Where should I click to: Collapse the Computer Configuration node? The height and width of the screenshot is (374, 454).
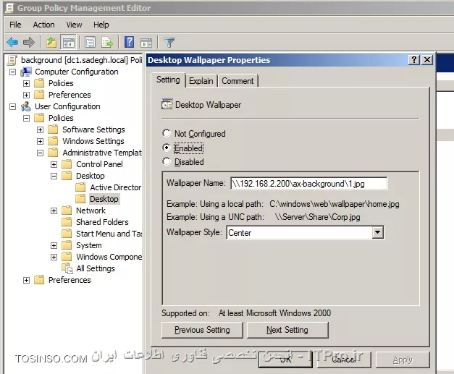[12, 72]
